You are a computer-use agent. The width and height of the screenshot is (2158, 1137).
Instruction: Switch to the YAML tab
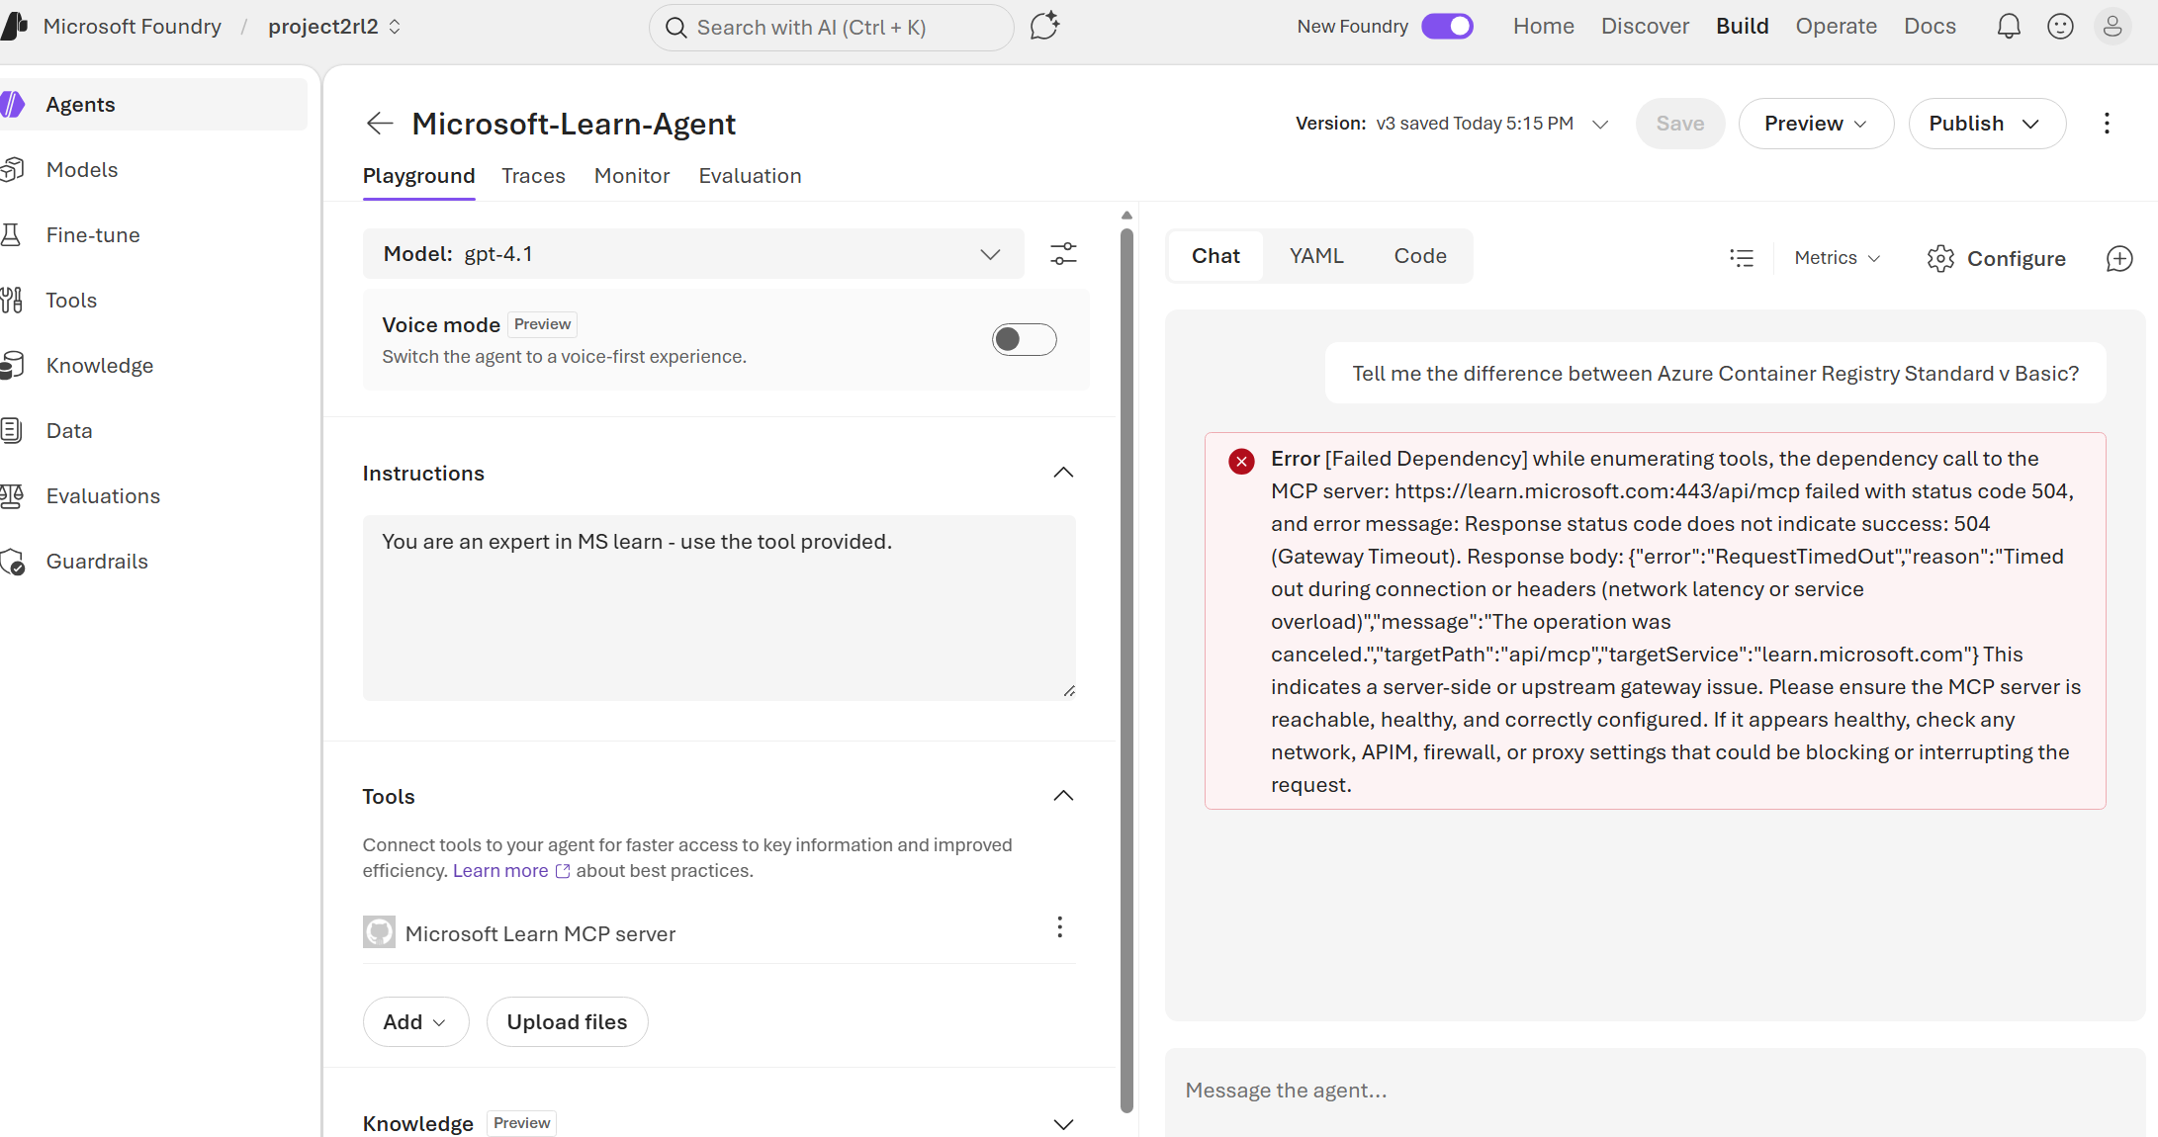point(1316,256)
